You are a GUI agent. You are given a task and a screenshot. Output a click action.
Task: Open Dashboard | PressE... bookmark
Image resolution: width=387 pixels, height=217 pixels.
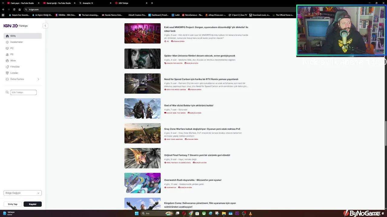(x=158, y=15)
